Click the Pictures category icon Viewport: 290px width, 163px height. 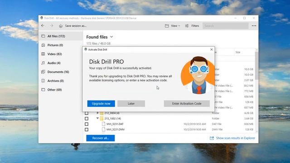(x=43, y=45)
